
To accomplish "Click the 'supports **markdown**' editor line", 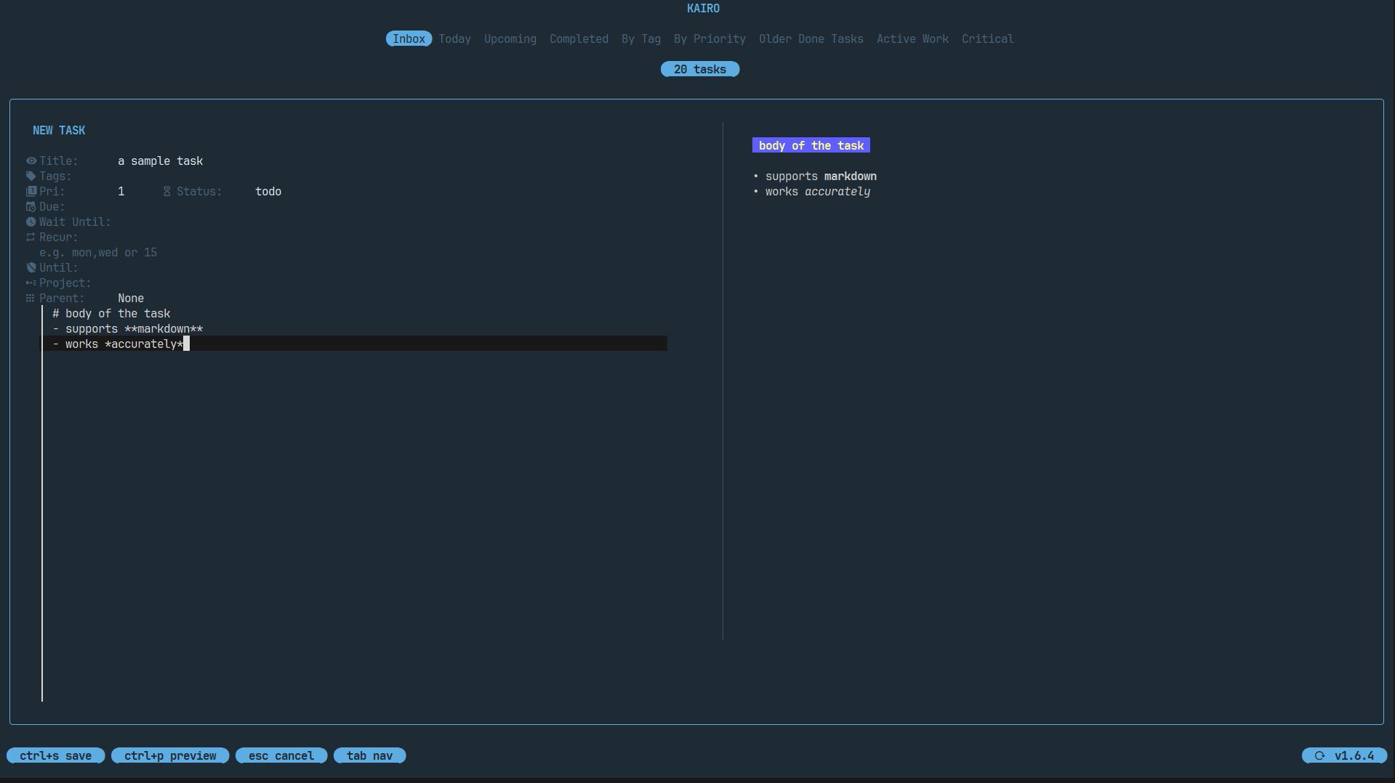I will pos(128,329).
